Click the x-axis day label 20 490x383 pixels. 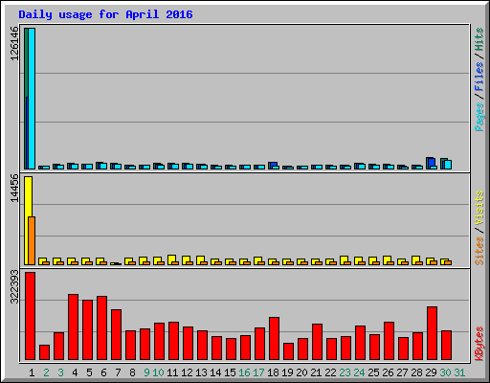tap(301, 372)
